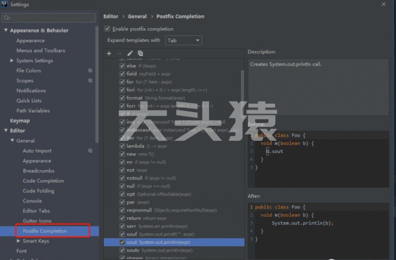Disable the Enable postfix completion checkbox
Viewport: 396px width, 260px height.
pyautogui.click(x=108, y=29)
